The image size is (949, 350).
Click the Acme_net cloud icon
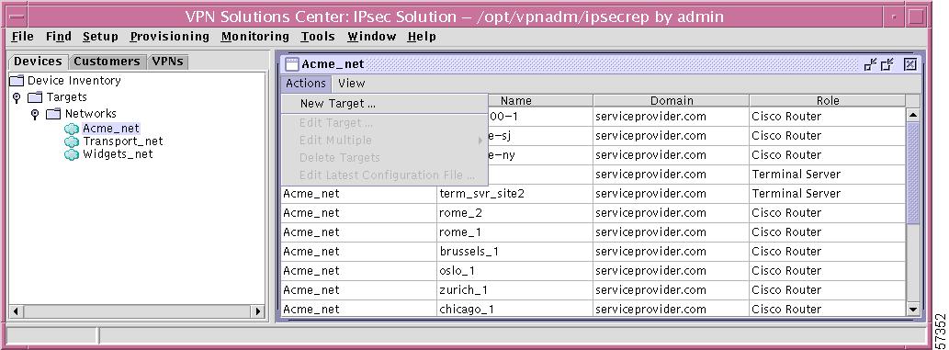(x=72, y=129)
